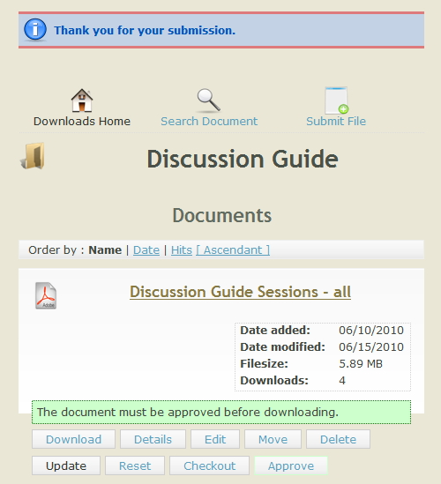
Task: Click the Delete button
Action: click(x=338, y=439)
